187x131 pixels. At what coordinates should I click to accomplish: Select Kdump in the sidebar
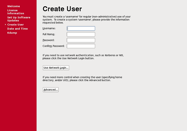pos(12,33)
